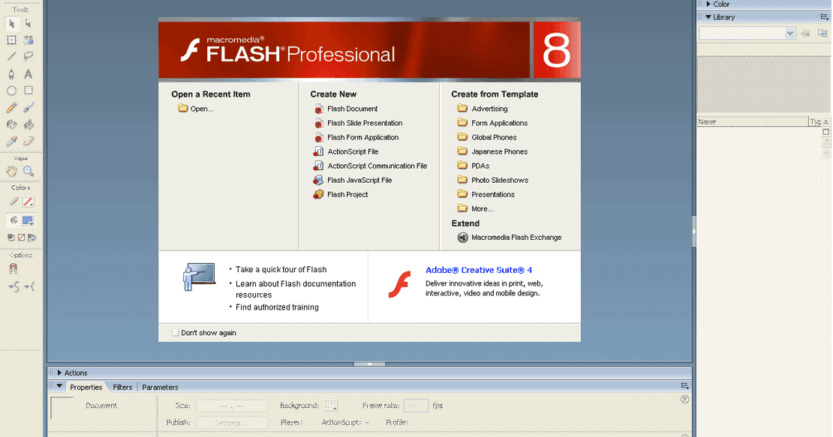
Task: Click the Smooth option icon
Action: coord(14,287)
